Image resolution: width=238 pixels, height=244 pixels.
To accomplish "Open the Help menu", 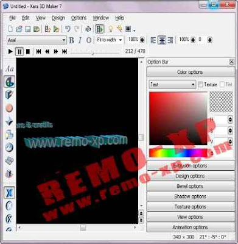I will click(x=119, y=18).
